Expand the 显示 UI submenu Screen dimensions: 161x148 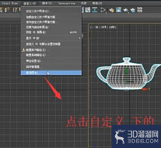coord(51,38)
